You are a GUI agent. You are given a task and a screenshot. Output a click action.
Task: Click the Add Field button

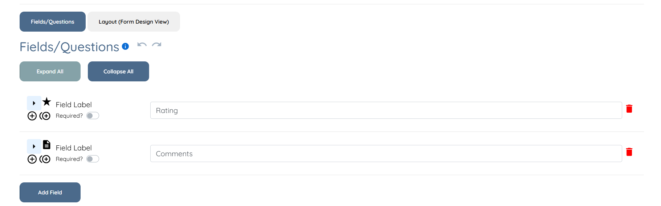point(50,193)
